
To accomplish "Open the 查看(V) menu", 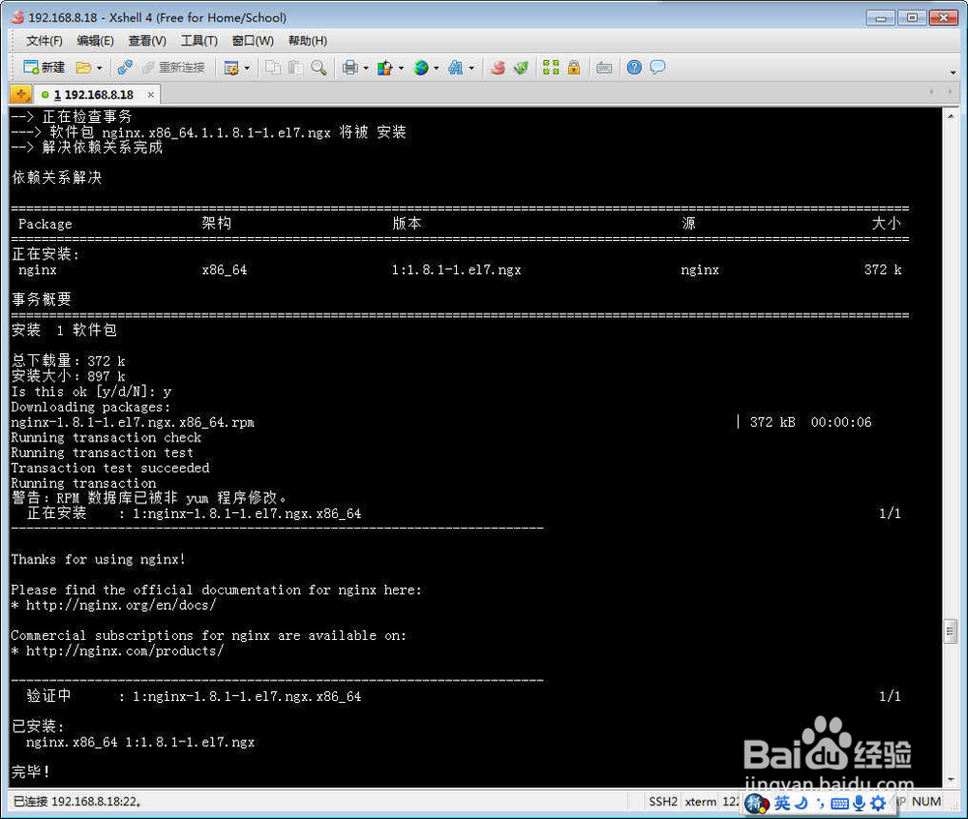I will (147, 41).
